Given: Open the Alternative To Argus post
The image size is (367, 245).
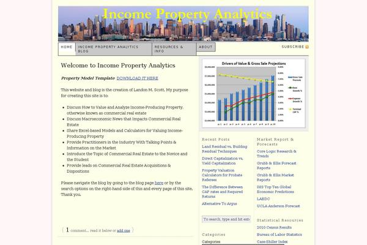Looking at the screenshot, I should [x=220, y=204].
